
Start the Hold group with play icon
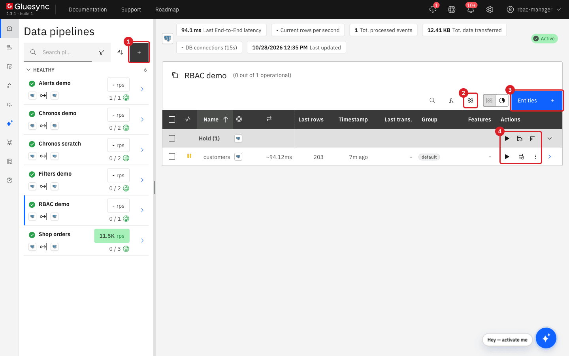tap(507, 138)
